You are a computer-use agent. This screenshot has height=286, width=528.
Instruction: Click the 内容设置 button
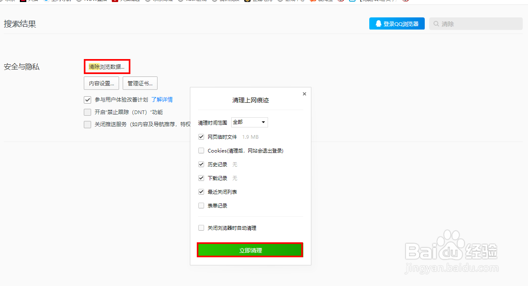(x=101, y=83)
